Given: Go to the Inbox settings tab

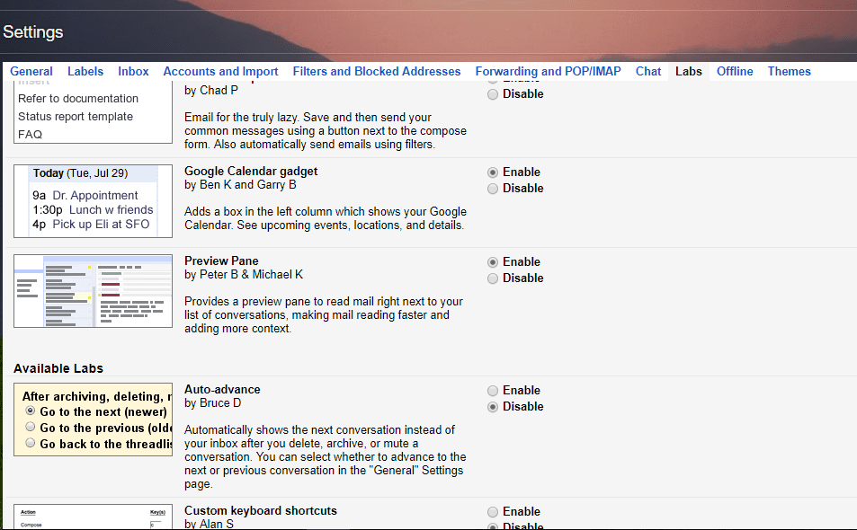Looking at the screenshot, I should [x=133, y=72].
